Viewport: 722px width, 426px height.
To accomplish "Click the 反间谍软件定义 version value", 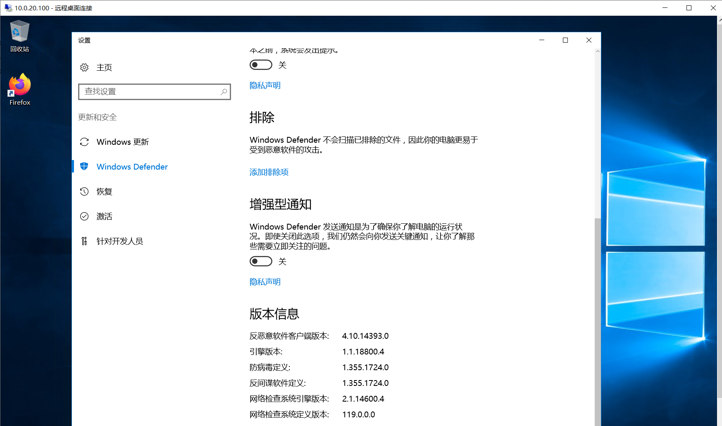I will point(365,383).
